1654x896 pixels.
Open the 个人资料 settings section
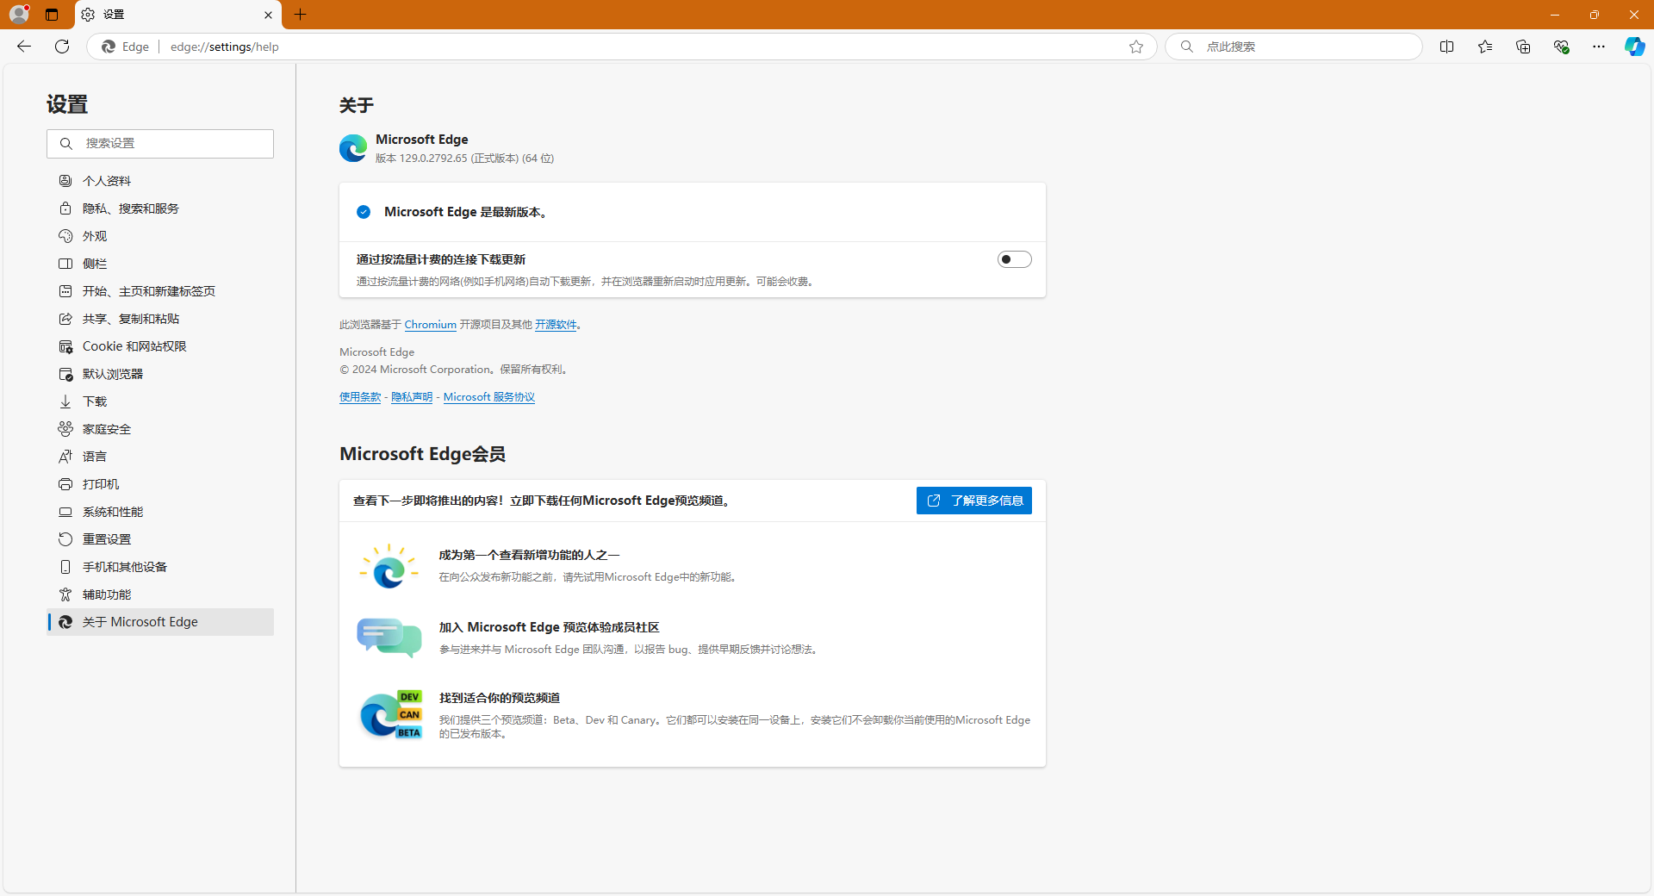click(x=160, y=181)
